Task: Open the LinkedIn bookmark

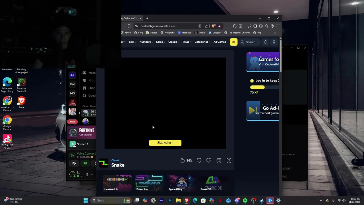Action: pos(215,33)
